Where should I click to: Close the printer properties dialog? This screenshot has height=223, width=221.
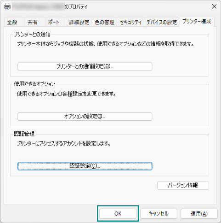[214, 6]
